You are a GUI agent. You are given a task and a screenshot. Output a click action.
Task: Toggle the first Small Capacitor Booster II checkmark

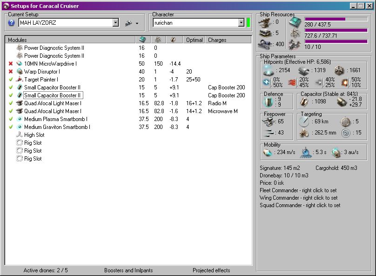click(11, 88)
